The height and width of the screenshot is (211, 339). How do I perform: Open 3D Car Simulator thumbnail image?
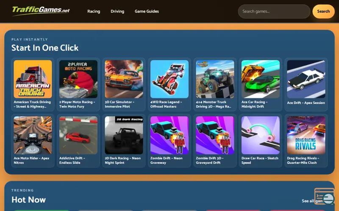[x=124, y=79]
